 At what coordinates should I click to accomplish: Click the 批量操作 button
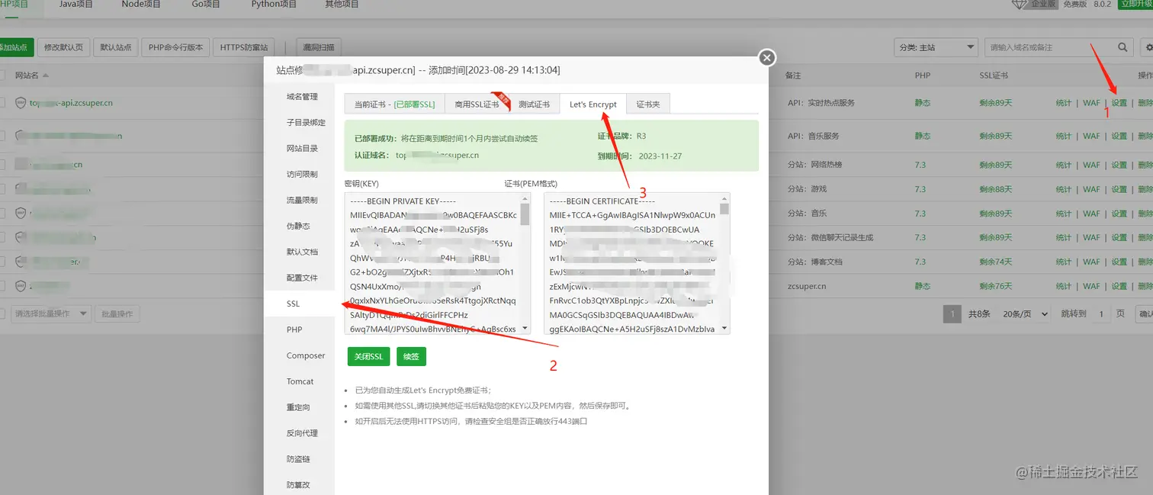pyautogui.click(x=117, y=313)
